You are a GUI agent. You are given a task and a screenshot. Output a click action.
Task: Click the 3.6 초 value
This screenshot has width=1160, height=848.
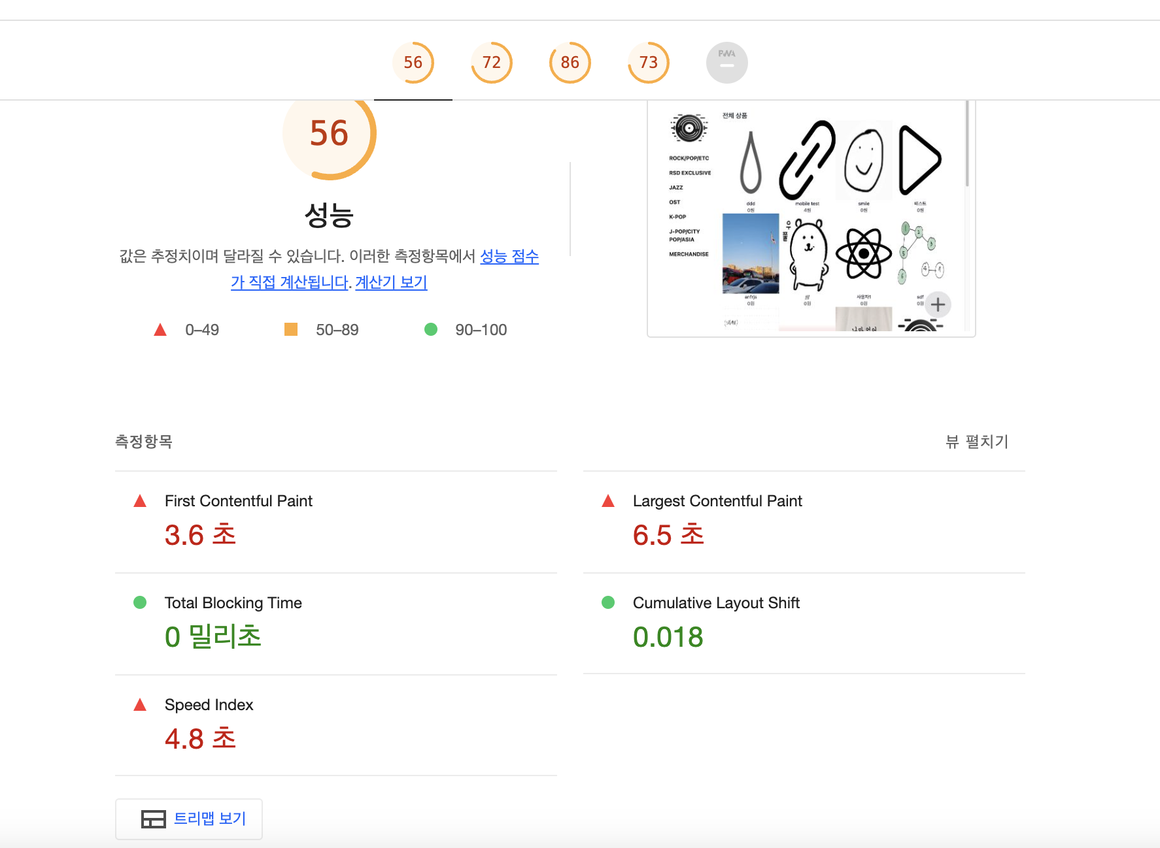pyautogui.click(x=200, y=535)
